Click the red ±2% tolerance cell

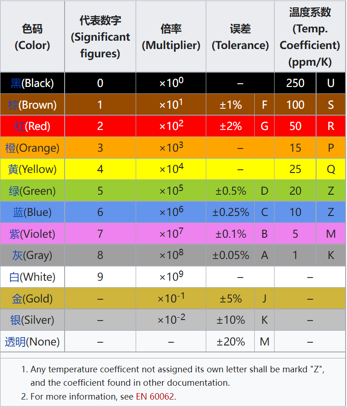coord(231,126)
